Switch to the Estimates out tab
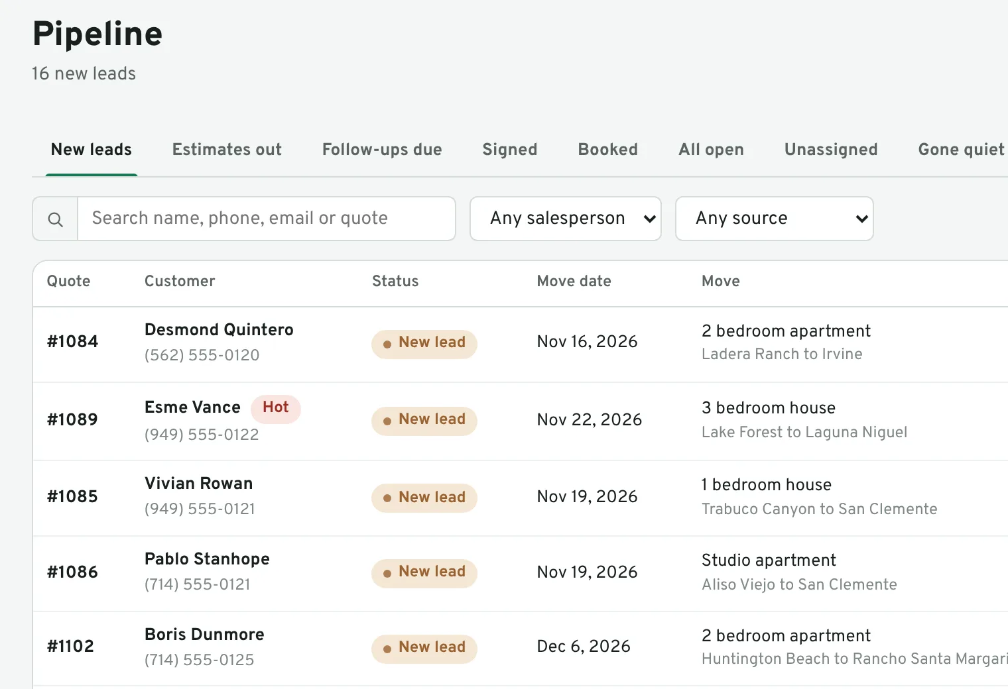This screenshot has width=1008, height=689. click(x=227, y=150)
